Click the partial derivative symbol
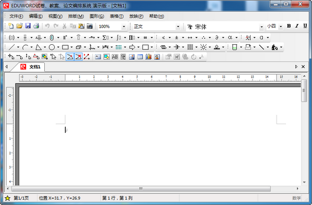 pos(217,37)
